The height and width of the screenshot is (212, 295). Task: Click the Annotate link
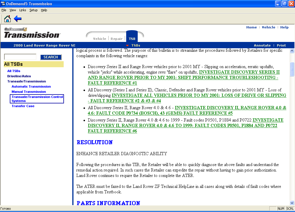[x=262, y=45]
